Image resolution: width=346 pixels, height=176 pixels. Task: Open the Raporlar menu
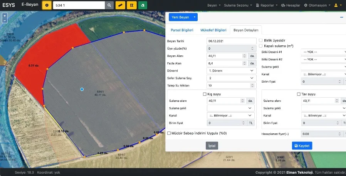pyautogui.click(x=266, y=5)
